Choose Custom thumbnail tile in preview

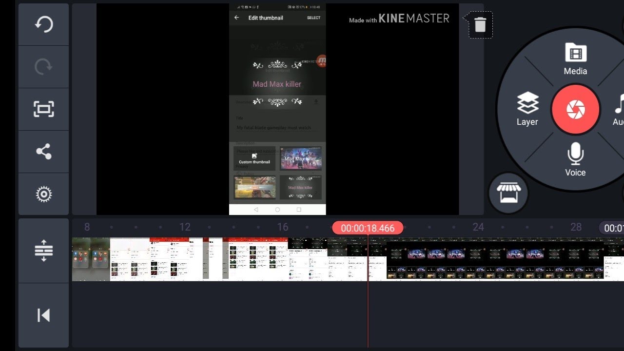(254, 158)
